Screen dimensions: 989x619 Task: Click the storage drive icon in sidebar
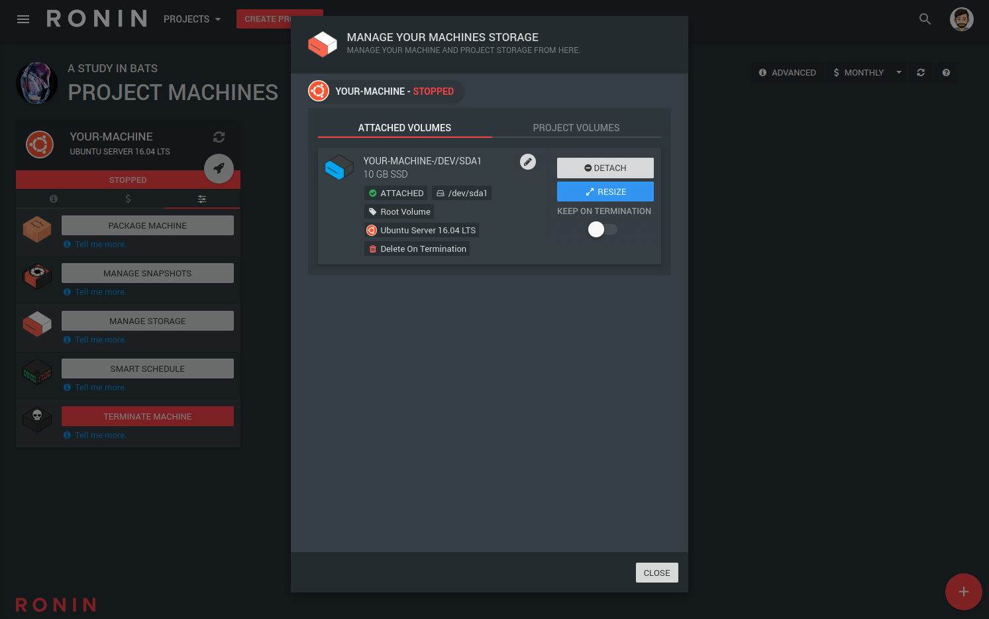(x=37, y=324)
